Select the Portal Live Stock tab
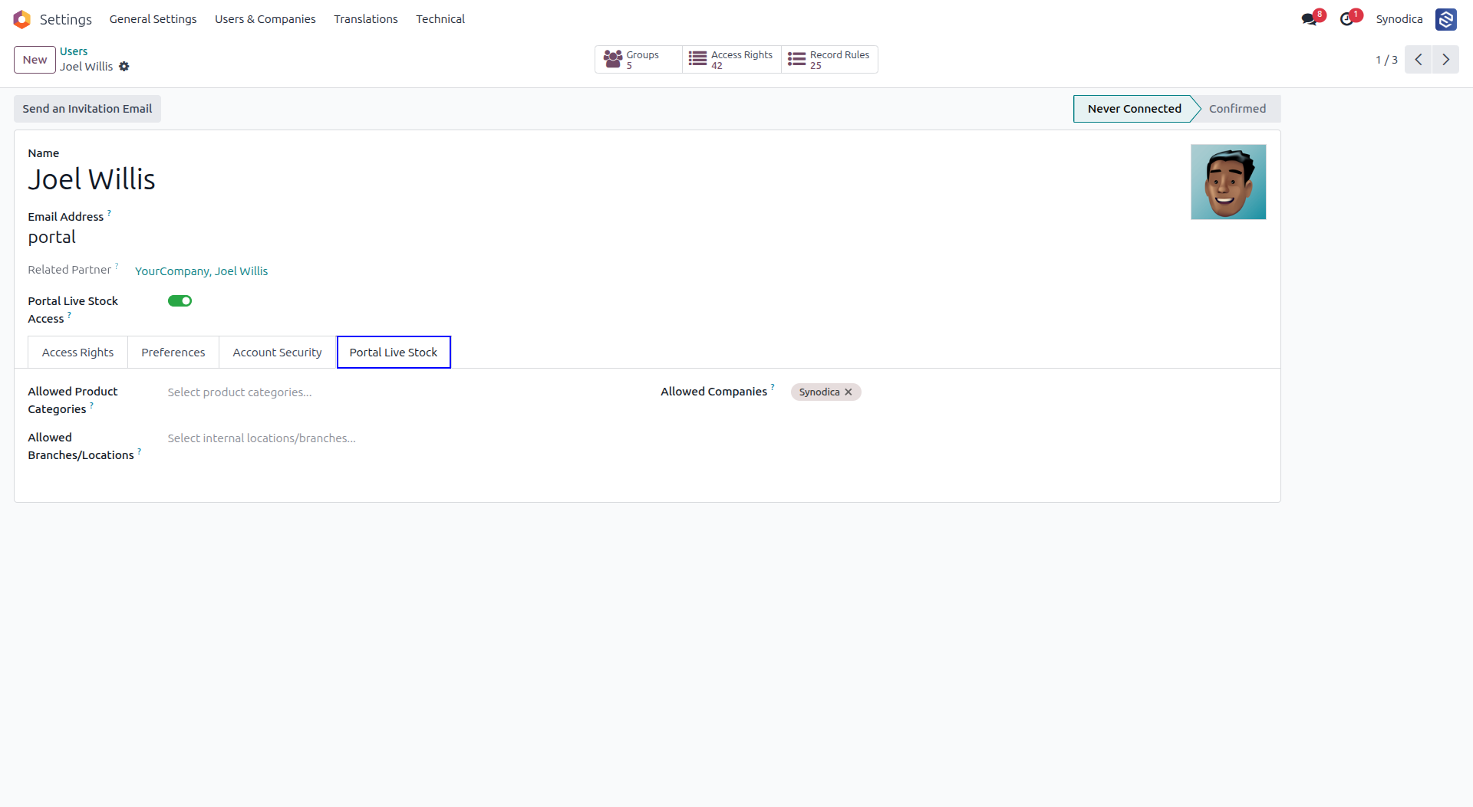The height and width of the screenshot is (807, 1473). (394, 353)
